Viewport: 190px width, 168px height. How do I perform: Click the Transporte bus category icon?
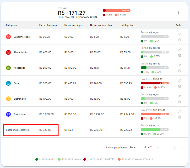click(x=8, y=114)
